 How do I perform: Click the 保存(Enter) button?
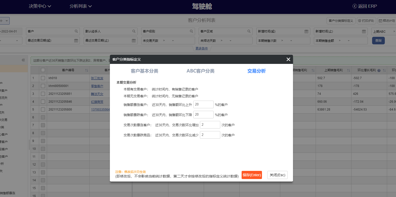tap(252, 175)
